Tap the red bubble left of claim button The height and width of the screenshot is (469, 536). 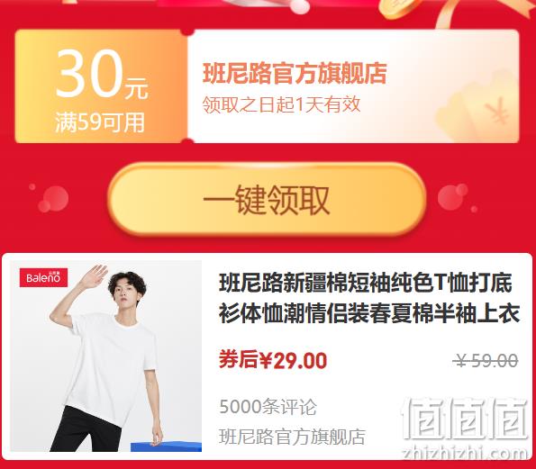coord(53,199)
